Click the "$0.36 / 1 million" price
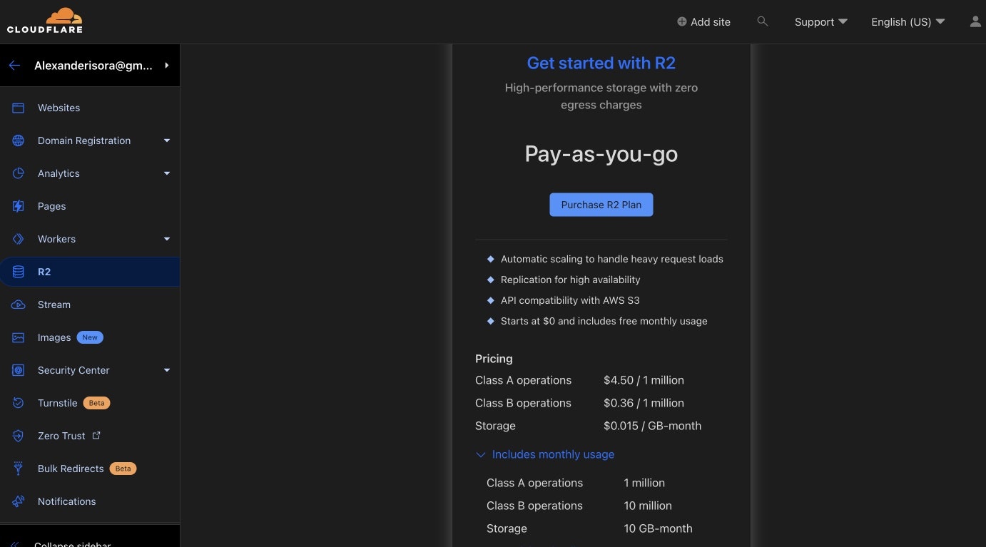986x547 pixels. 644,403
